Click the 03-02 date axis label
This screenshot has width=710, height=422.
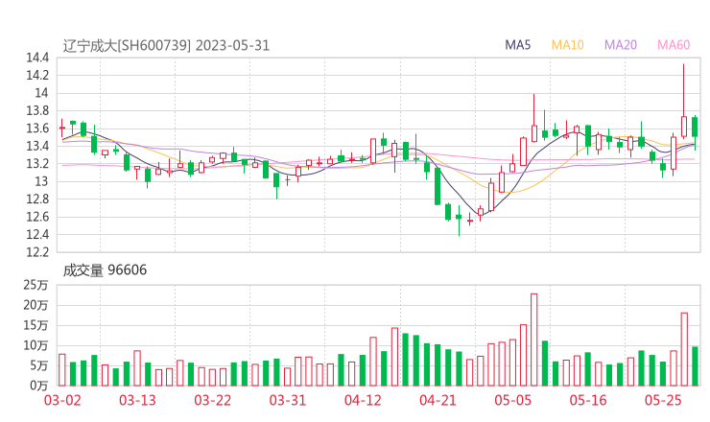point(62,400)
